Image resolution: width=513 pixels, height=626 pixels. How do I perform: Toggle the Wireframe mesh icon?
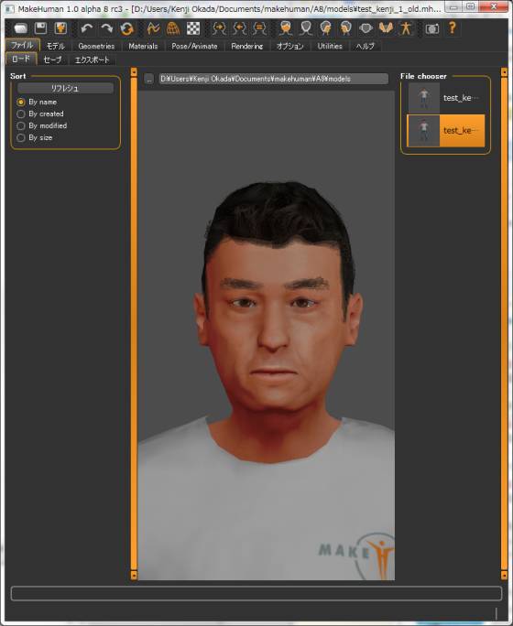[173, 28]
